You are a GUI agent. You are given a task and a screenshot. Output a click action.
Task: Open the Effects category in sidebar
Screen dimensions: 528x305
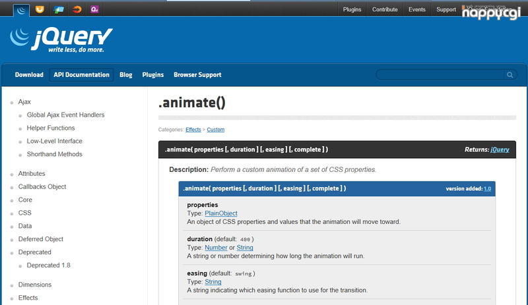(28, 298)
